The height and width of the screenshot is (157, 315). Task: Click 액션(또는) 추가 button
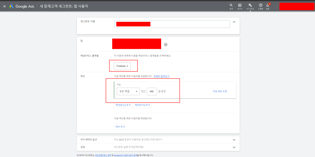point(123,105)
